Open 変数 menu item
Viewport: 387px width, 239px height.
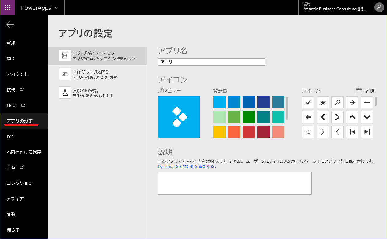click(11, 214)
